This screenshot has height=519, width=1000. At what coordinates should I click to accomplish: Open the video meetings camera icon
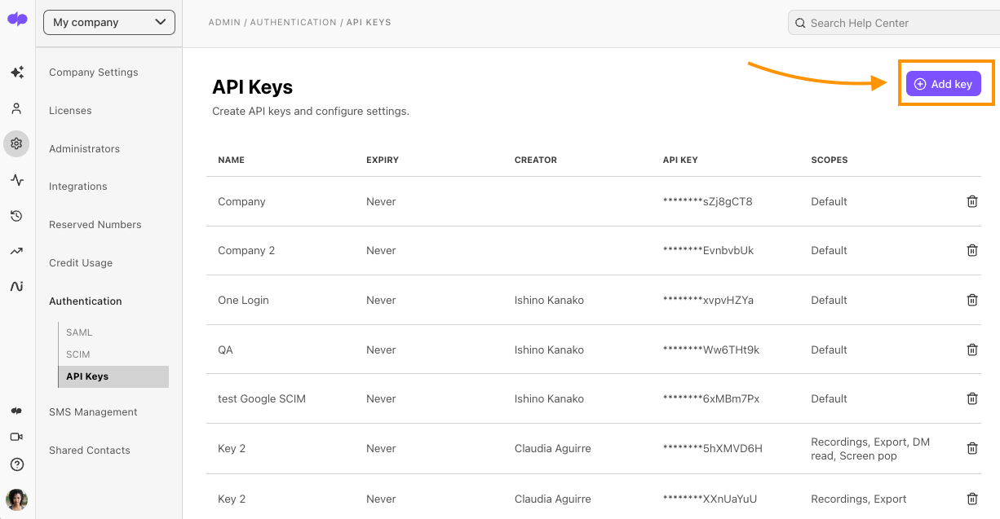click(x=16, y=437)
